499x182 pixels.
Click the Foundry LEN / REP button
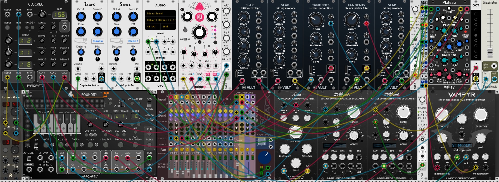pos(106,145)
